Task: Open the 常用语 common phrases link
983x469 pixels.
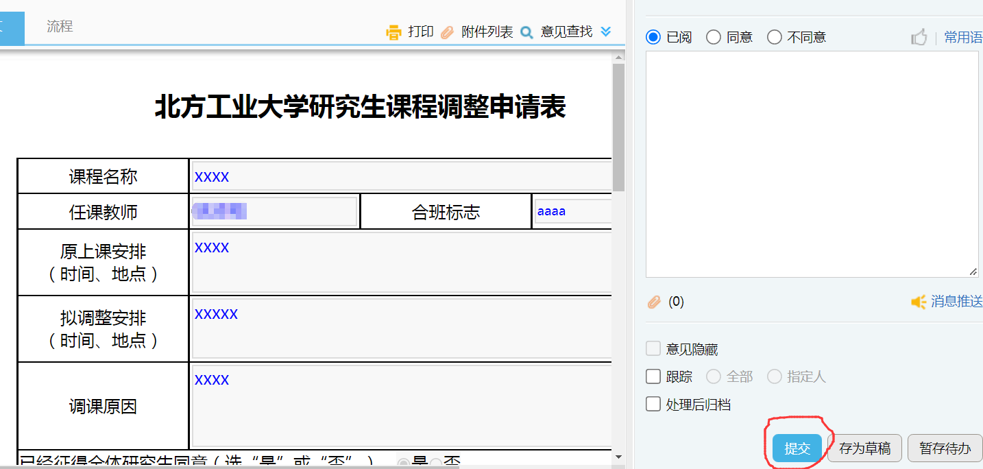Action: click(x=963, y=37)
